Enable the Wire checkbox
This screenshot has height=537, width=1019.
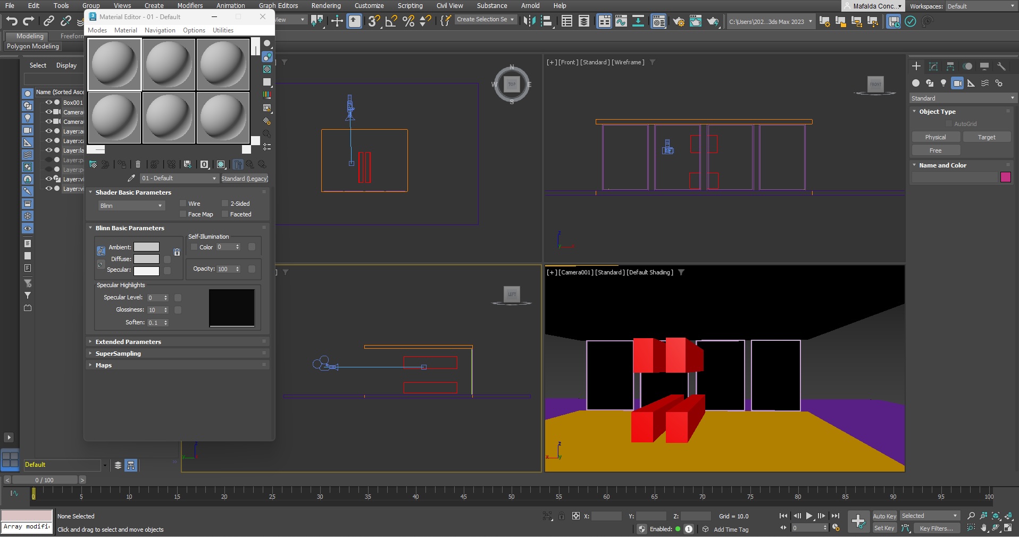point(183,204)
